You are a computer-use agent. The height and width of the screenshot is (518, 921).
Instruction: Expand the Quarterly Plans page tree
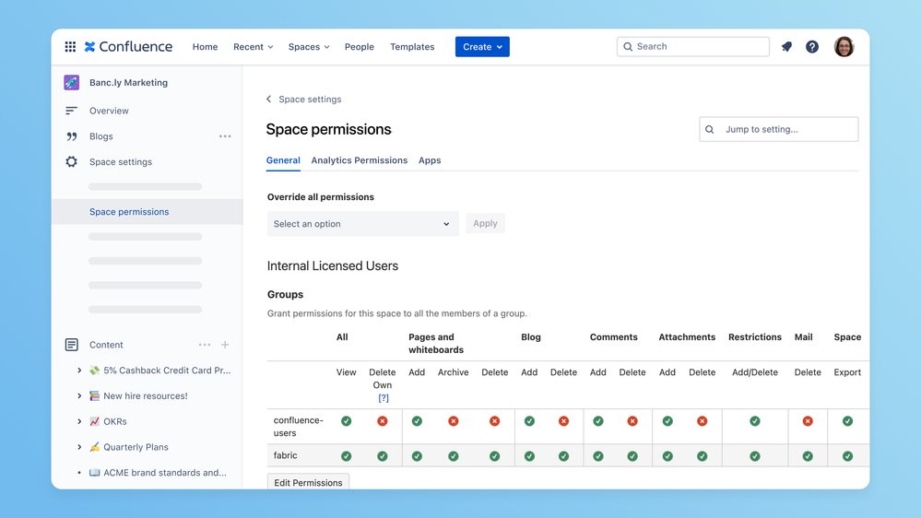tap(79, 447)
